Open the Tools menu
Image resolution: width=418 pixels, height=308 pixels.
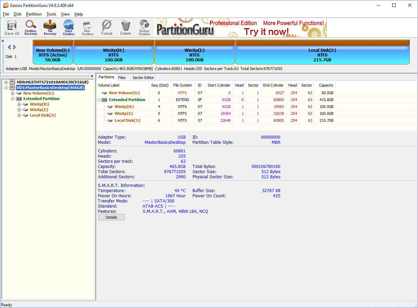[x=51, y=14]
